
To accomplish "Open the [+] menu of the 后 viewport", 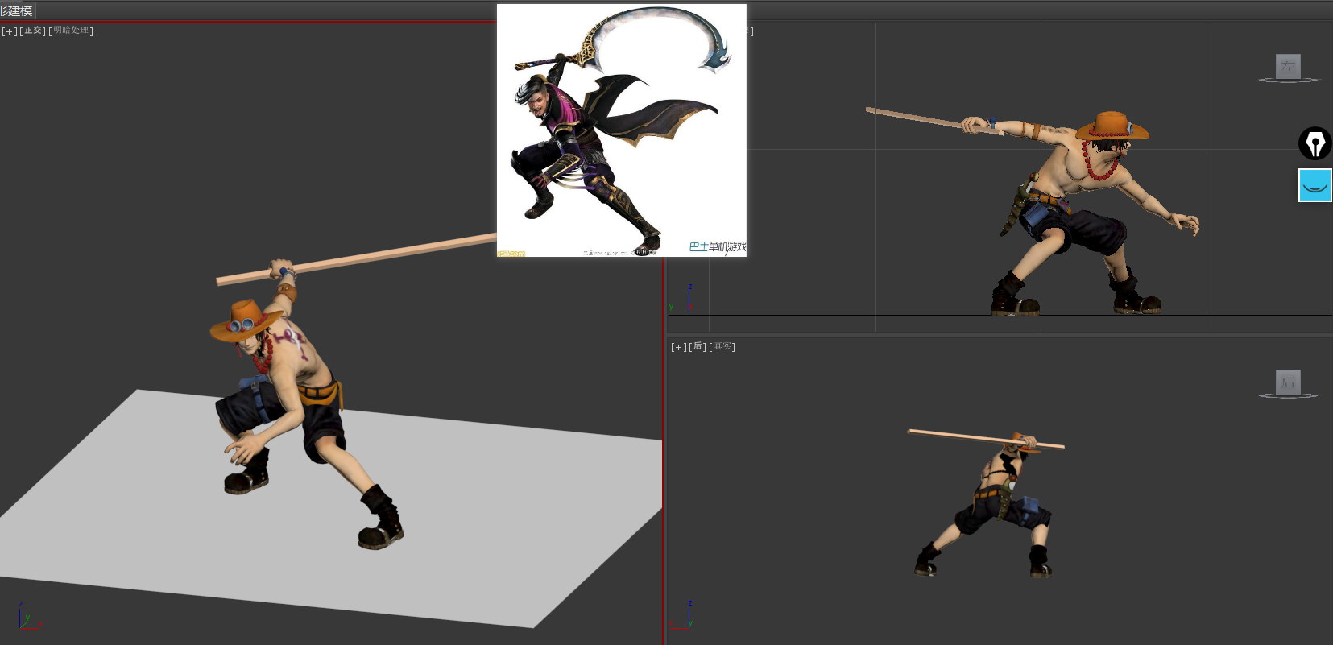I will click(x=678, y=347).
